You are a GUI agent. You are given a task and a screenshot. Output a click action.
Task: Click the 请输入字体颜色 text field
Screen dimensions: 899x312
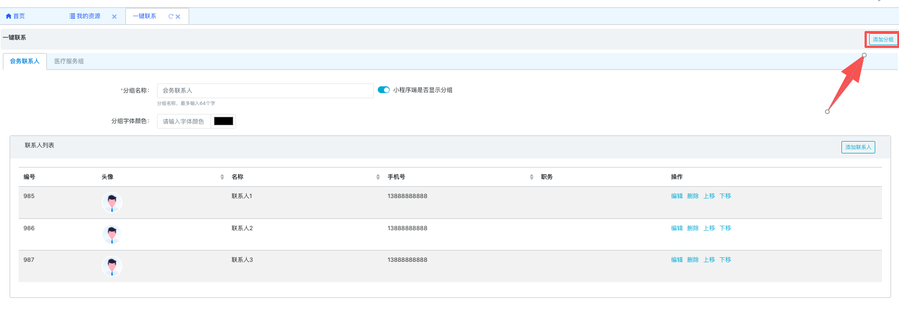point(184,121)
